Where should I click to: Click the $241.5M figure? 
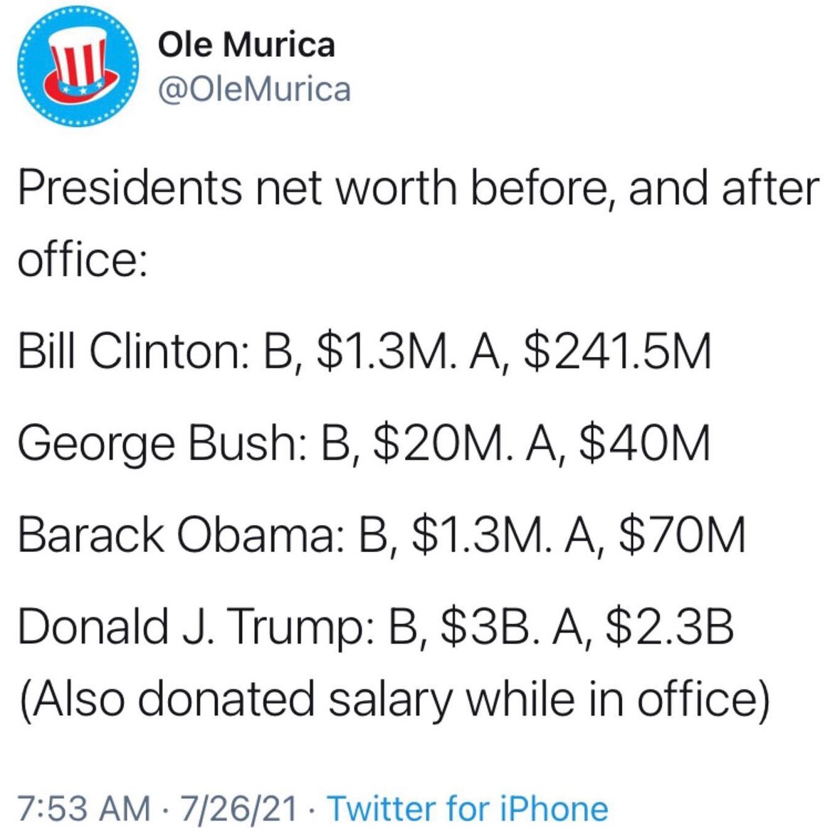click(x=616, y=351)
